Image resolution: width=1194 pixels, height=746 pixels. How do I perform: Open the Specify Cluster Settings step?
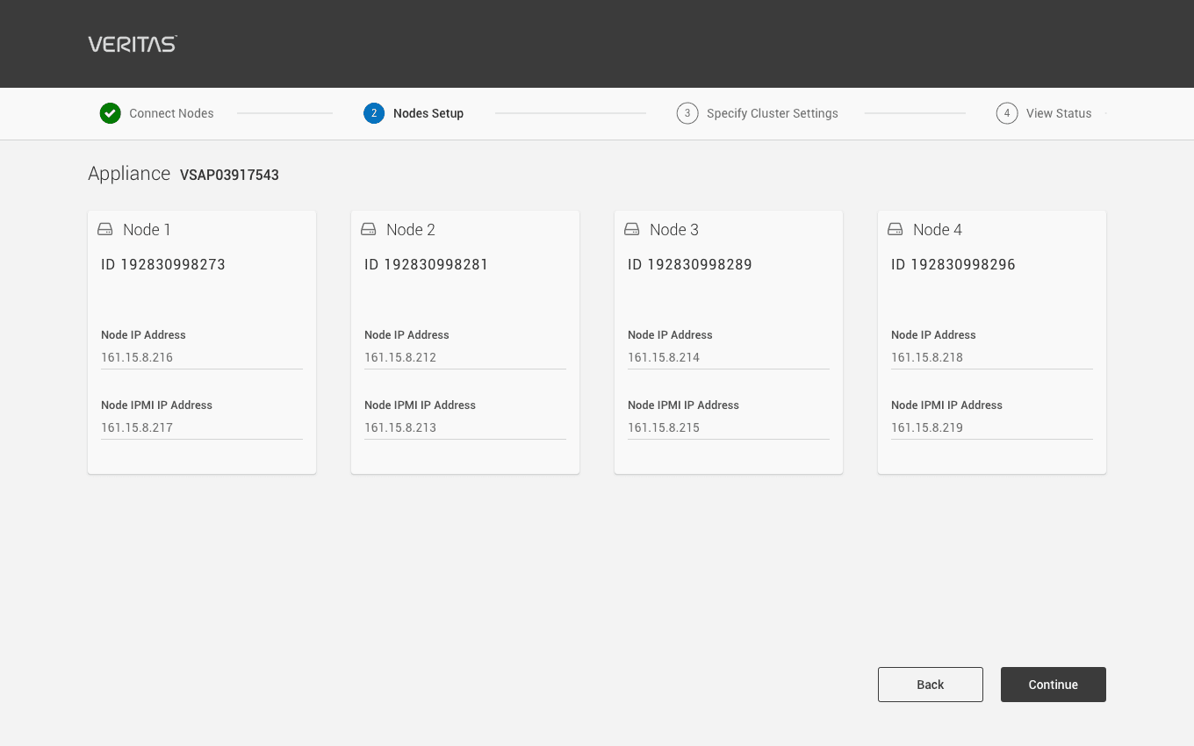pyautogui.click(x=773, y=113)
